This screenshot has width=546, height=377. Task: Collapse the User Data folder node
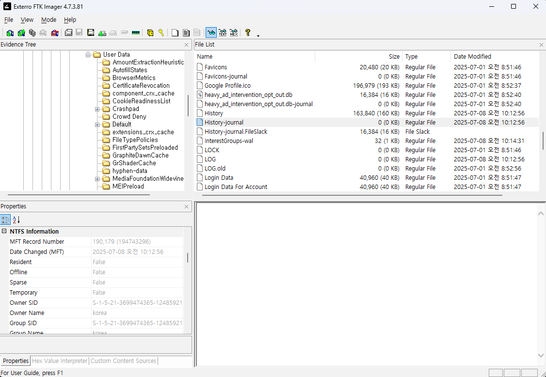[89, 55]
